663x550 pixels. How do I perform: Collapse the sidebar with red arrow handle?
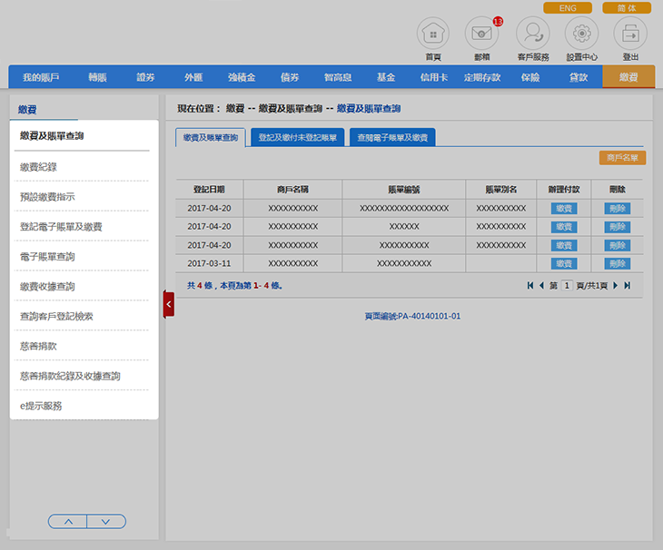point(168,304)
